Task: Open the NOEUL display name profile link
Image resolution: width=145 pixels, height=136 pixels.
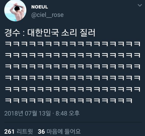Action: pos(40,7)
